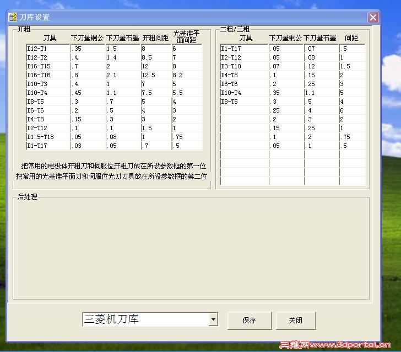This screenshot has height=352, width=401.
Task: Edit 下刀量石墨 value .08 for D1.5-T18
Action: point(123,137)
